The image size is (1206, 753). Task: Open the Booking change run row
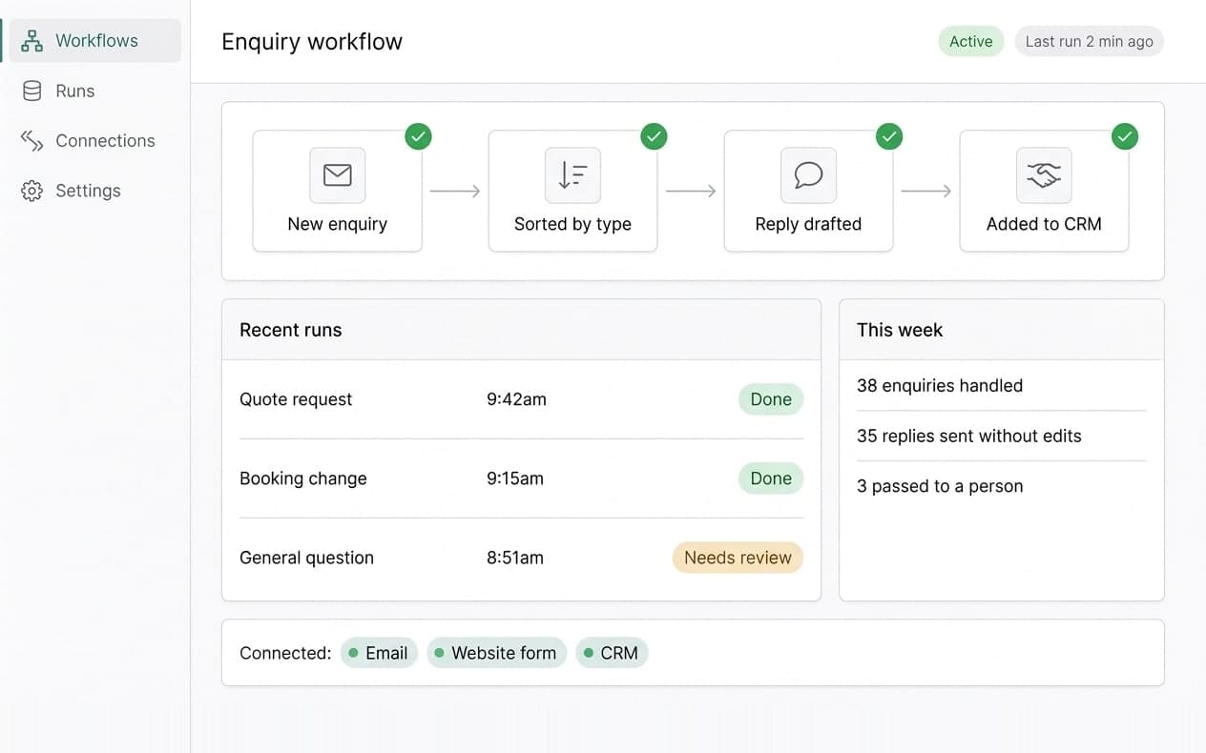[x=521, y=478]
